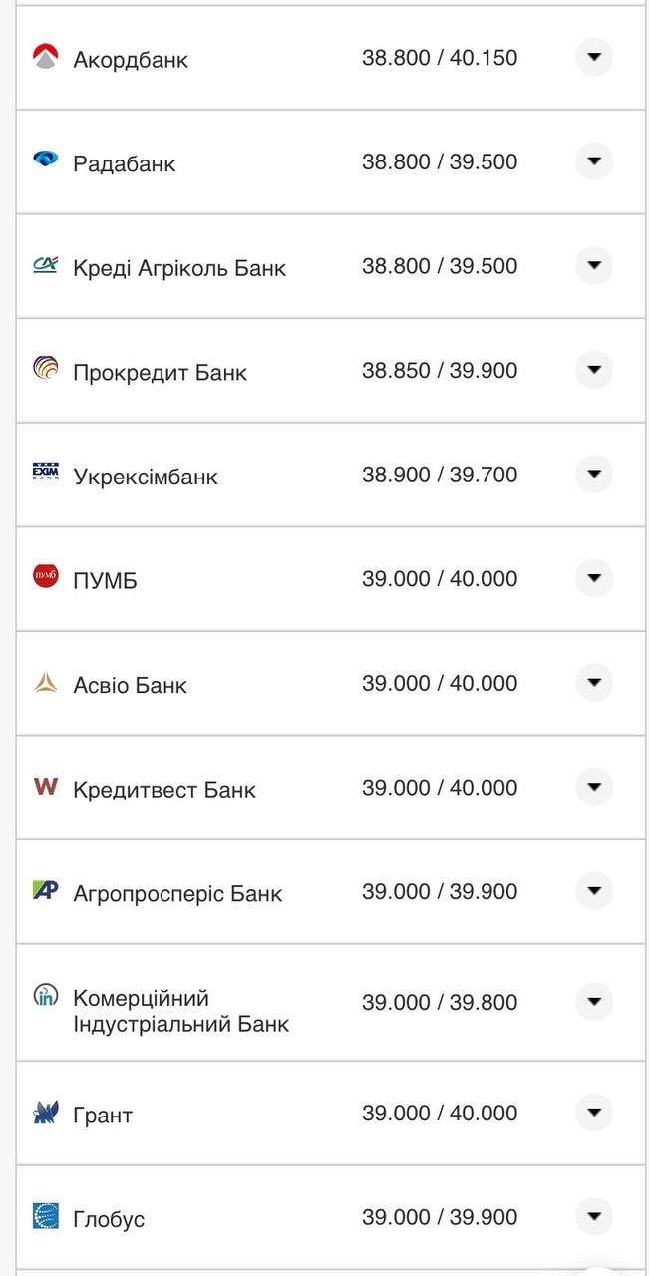649x1276 pixels.
Task: Click the Креді Агріколь Банк logo
Action: tap(46, 264)
